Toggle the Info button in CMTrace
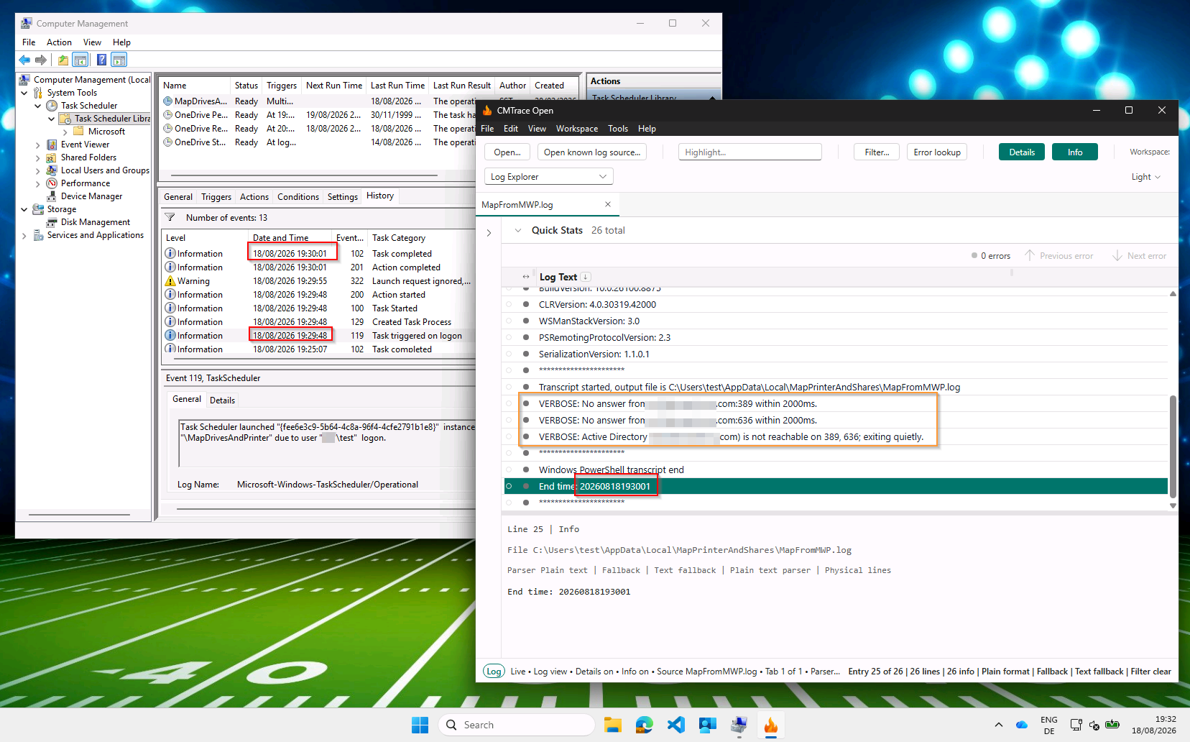Image resolution: width=1190 pixels, height=742 pixels. (1074, 152)
